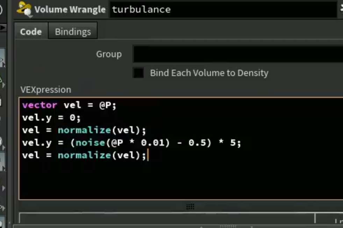Click the VEXpression parameter label
The height and width of the screenshot is (228, 343).
(46, 90)
